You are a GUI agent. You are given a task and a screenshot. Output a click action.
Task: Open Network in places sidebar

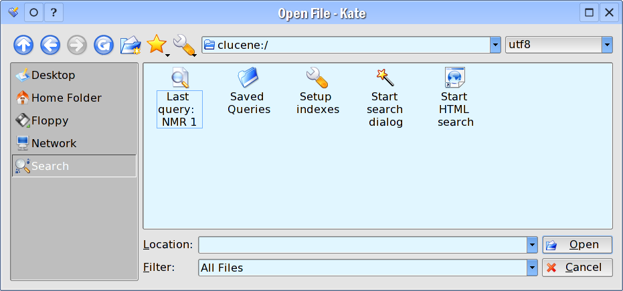pos(74,143)
